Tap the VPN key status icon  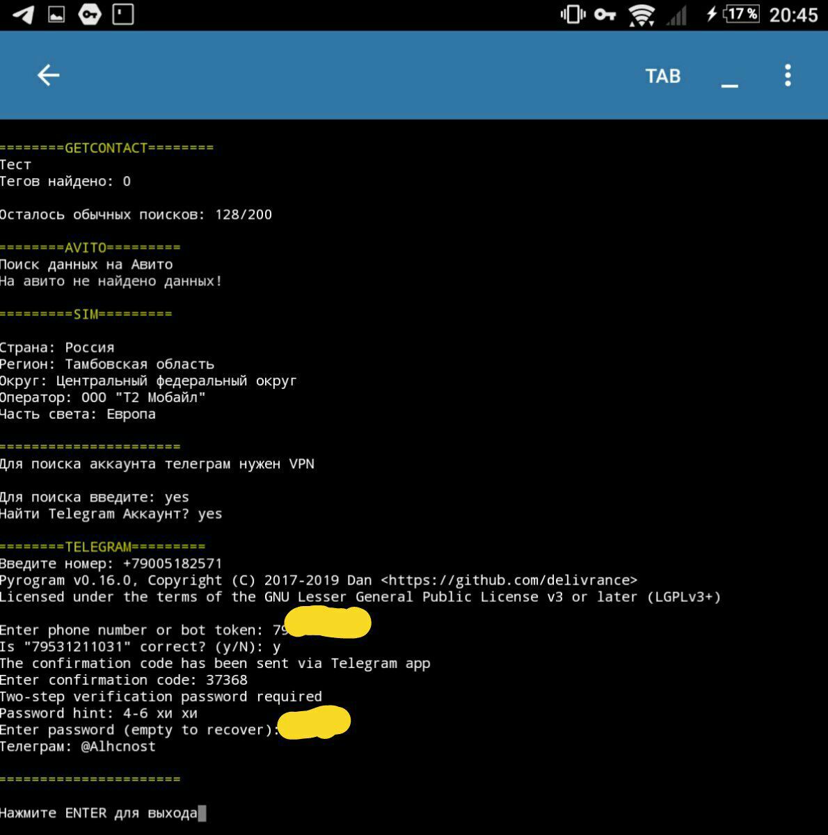tap(605, 15)
